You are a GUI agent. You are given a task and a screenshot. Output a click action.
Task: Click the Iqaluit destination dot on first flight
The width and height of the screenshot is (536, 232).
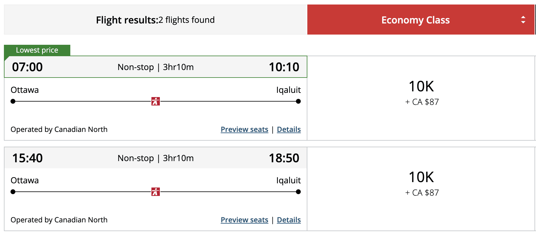tap(298, 101)
